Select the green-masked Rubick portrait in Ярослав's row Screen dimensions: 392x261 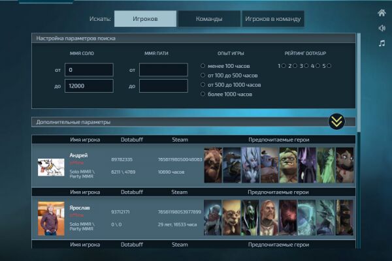(250, 217)
